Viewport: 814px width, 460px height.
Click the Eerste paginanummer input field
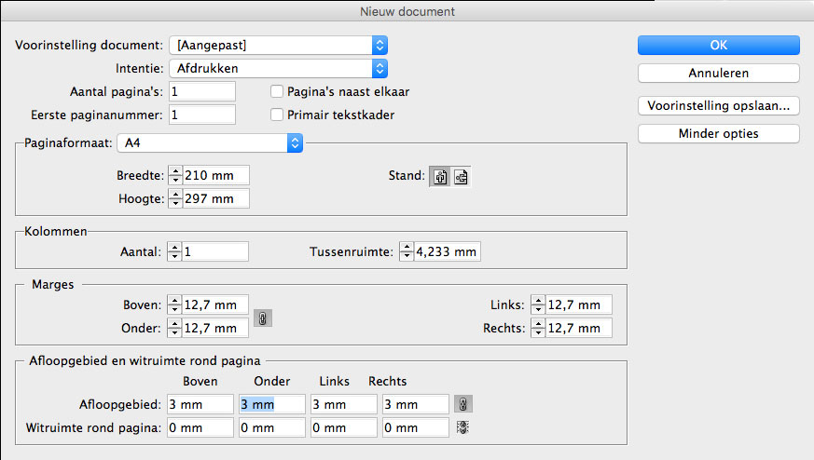[202, 115]
